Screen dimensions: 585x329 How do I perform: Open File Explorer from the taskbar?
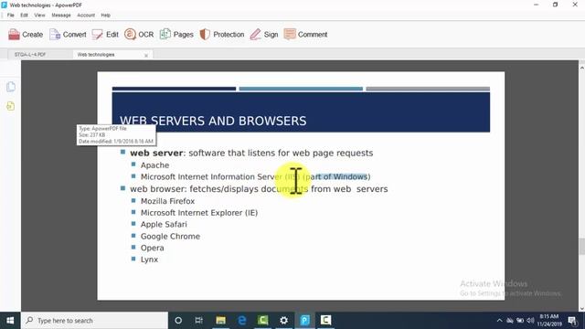(221, 321)
